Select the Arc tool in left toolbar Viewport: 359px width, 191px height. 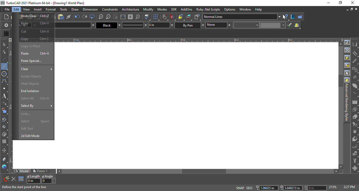pos(4,81)
